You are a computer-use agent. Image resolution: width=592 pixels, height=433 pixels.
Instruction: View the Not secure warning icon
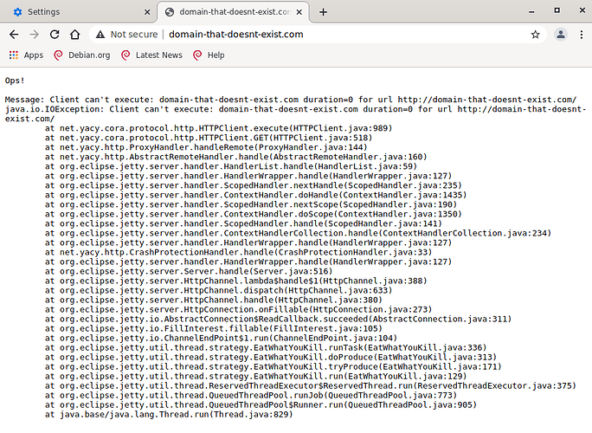pos(100,35)
